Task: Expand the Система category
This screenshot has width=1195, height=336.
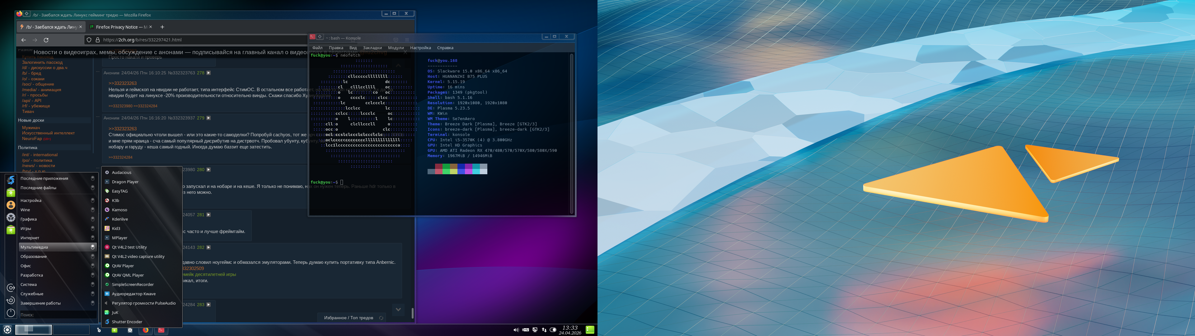Action: tap(58, 284)
